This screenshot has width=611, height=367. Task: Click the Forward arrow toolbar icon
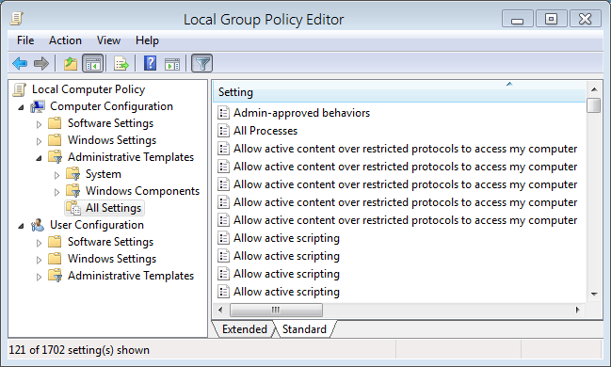point(41,63)
